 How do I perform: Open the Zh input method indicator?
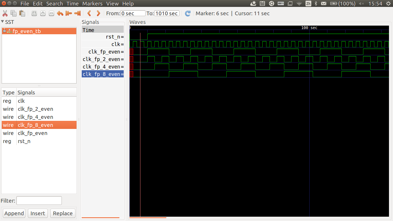pos(308,3)
